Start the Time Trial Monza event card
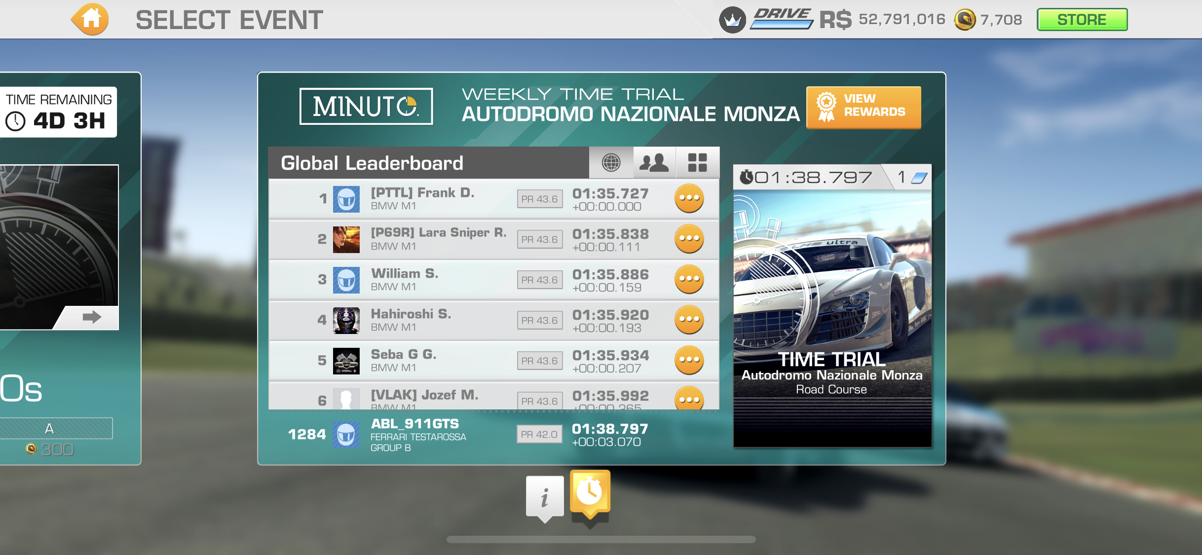This screenshot has height=555, width=1202. coord(832,306)
